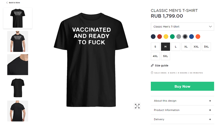
Task: Open the Size guide link
Action: [162, 65]
